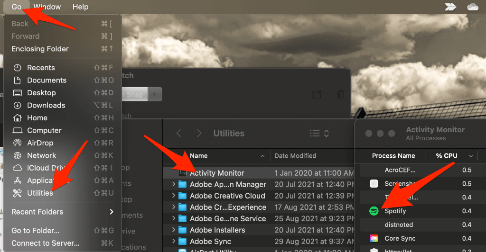This screenshot has width=486, height=252.
Task: Choose Enclosing Folder from the Go menu
Action: click(x=62, y=49)
